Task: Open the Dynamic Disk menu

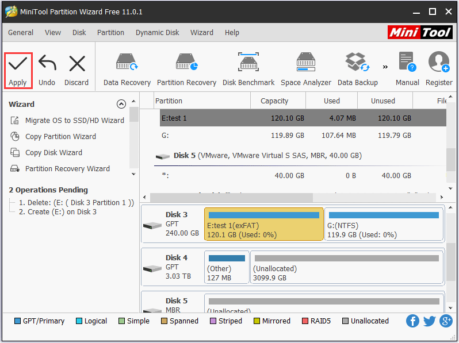Action: pos(157,33)
